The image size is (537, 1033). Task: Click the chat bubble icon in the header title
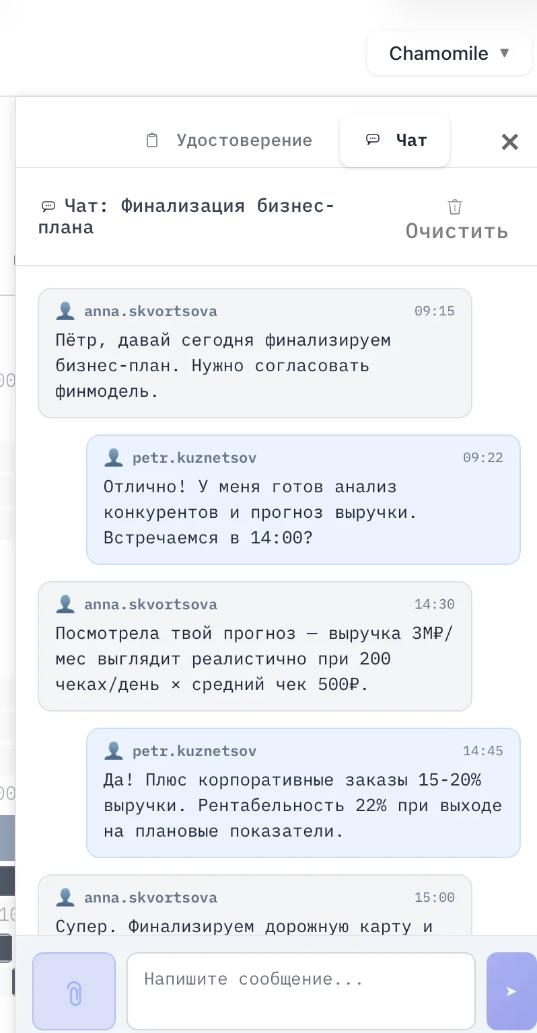(48, 206)
